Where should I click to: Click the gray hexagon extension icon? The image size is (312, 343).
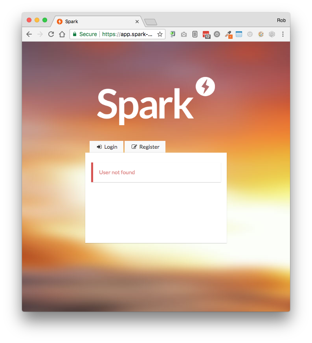tap(272, 34)
